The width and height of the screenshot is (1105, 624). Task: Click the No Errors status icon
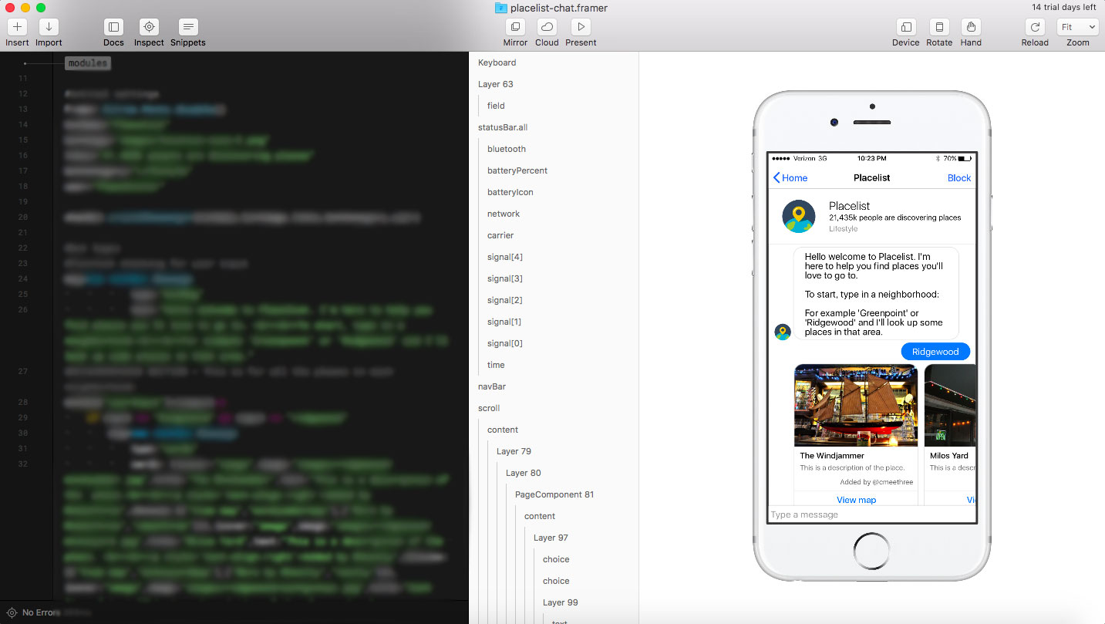pyautogui.click(x=12, y=612)
